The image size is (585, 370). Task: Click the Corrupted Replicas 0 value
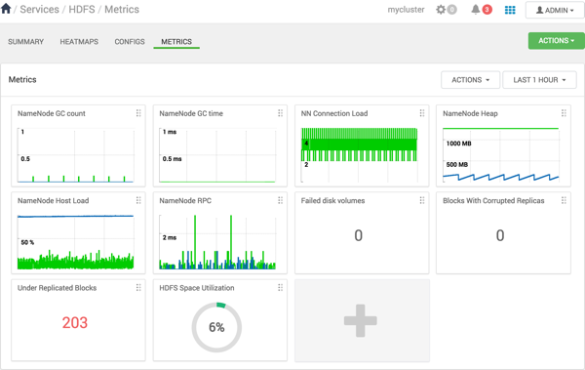click(500, 235)
